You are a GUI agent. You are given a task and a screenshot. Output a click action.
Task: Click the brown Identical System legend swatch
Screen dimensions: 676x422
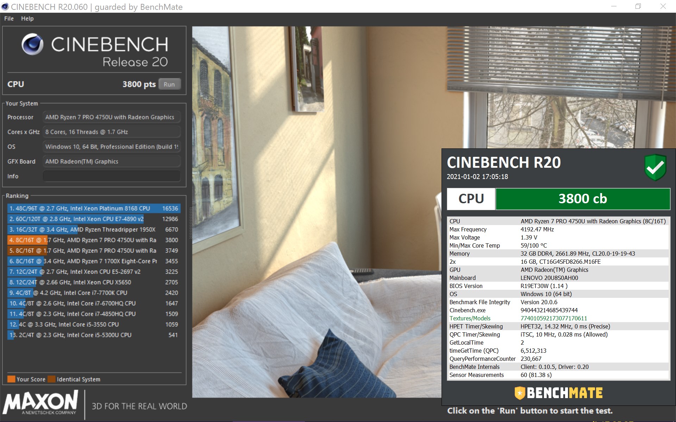tap(51, 379)
